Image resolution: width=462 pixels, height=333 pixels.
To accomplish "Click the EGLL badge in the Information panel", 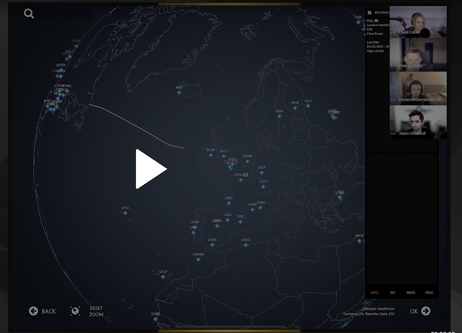I will [376, 21].
